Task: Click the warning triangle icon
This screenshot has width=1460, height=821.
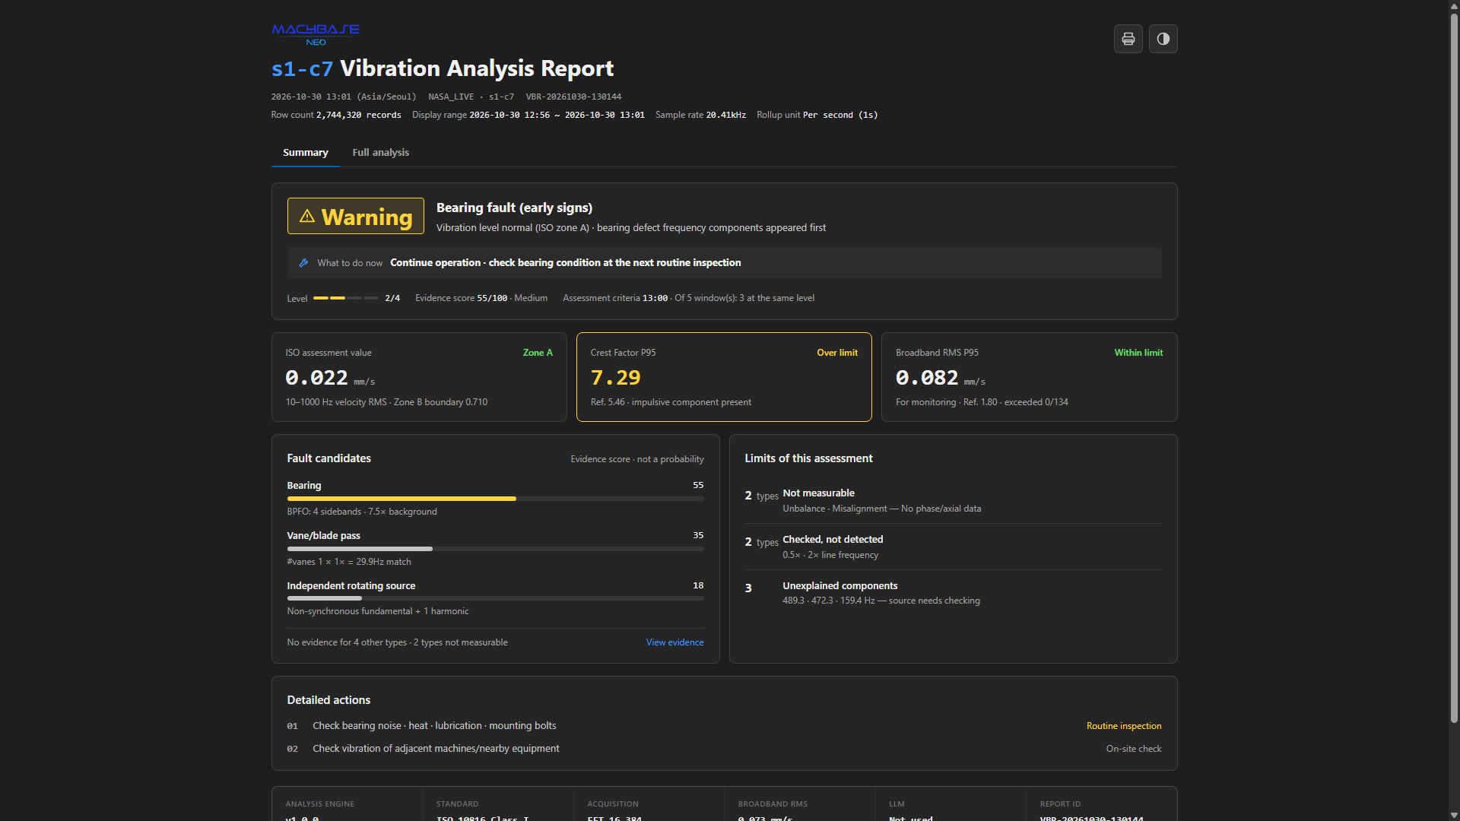Action: (307, 217)
